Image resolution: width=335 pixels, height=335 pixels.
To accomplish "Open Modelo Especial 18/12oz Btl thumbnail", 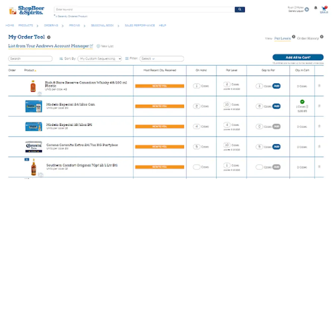I will [33, 127].
